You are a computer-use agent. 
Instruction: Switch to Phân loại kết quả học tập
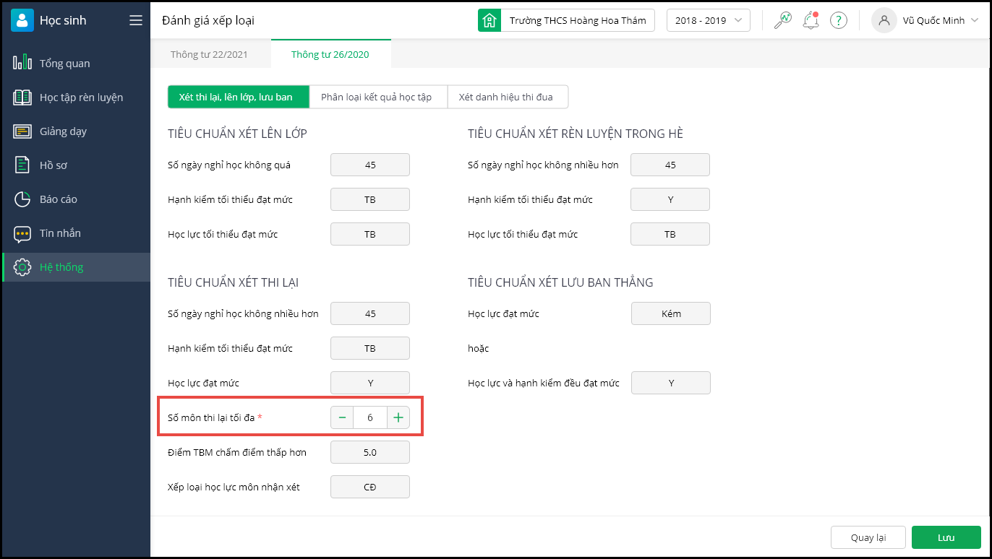tap(376, 97)
